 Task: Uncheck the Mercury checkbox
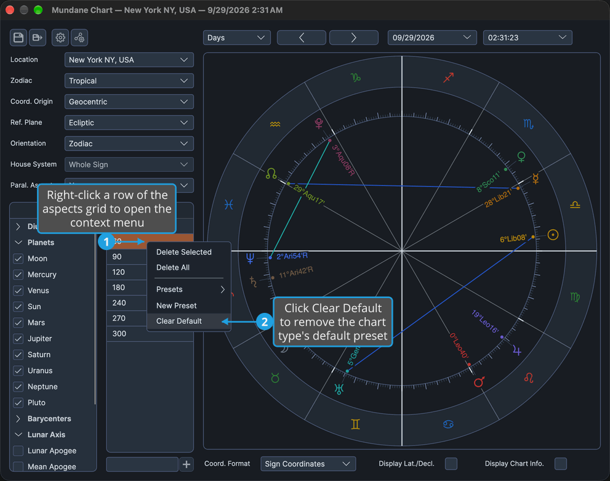point(18,275)
